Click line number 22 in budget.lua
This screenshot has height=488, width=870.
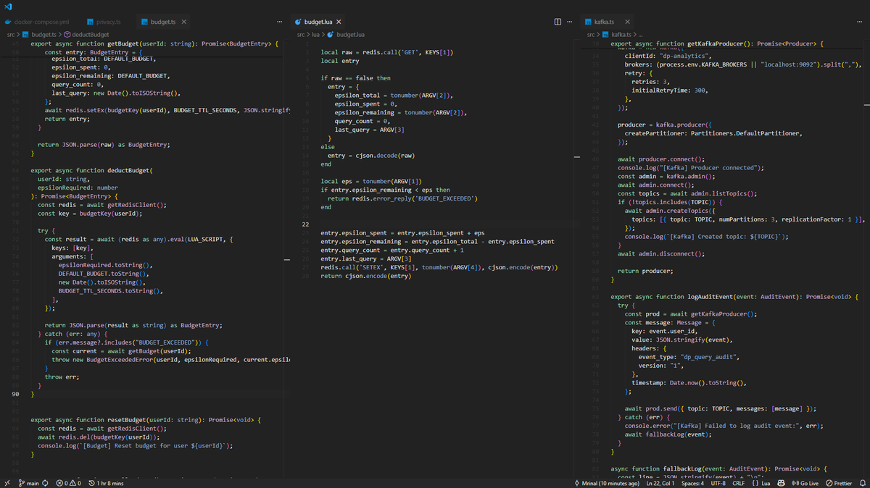point(306,224)
